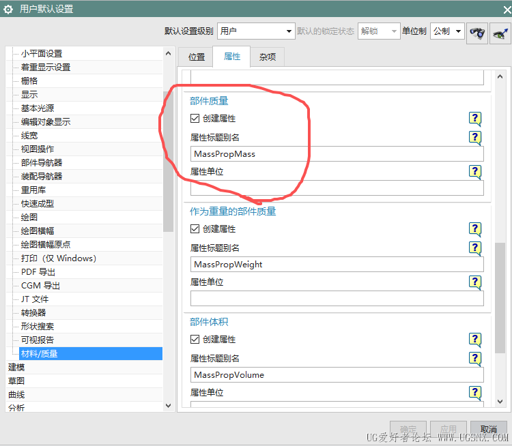This screenshot has width=512, height=446.
Task: Click 属性单位 field under 部件质量
Action: 337,188
